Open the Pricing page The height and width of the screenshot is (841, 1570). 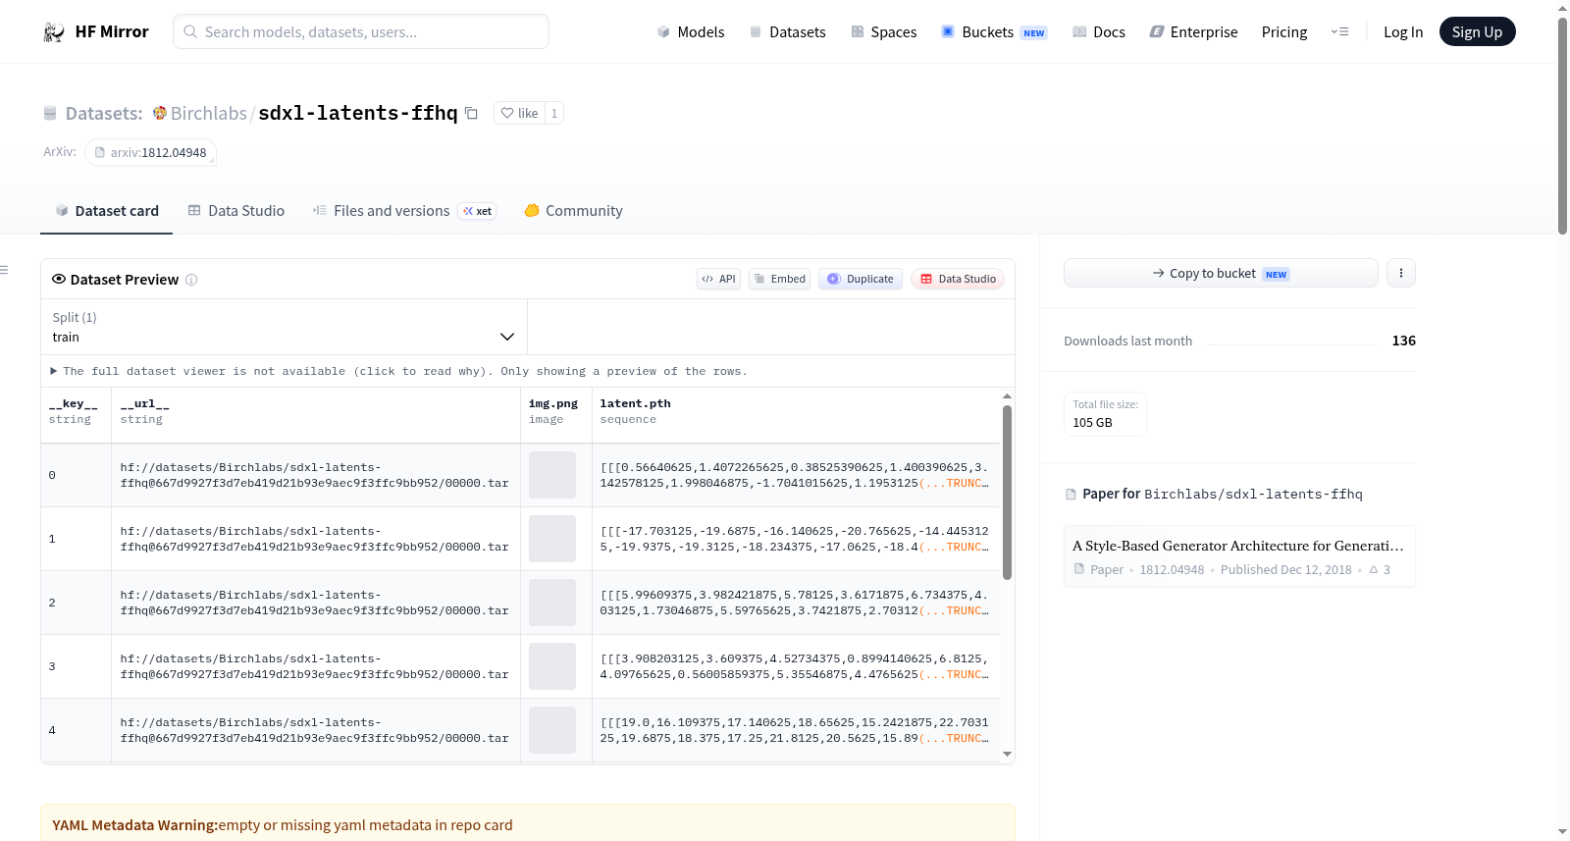click(x=1284, y=32)
